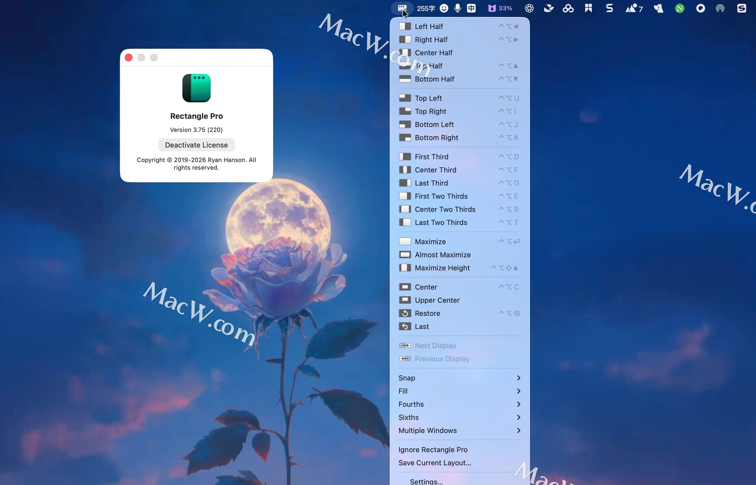
Task: Open the microphone menu bar icon
Action: tap(458, 8)
